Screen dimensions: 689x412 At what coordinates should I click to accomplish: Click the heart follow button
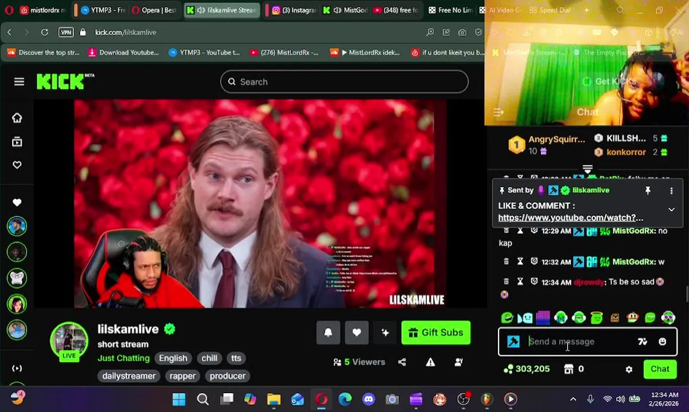357,332
